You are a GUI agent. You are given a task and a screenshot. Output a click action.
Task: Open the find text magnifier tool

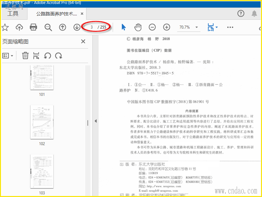[x=48, y=27]
